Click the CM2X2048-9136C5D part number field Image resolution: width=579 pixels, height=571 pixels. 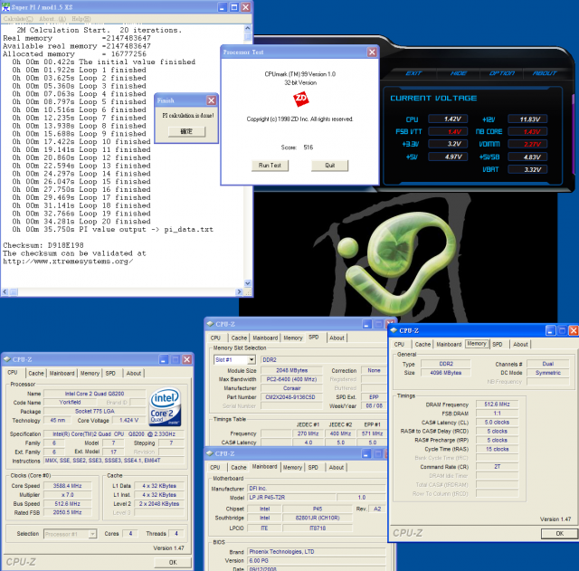pos(291,397)
